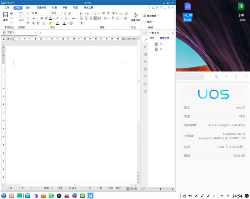250x199 pixels.
Task: Toggle bold formatting
Action: pyautogui.click(x=57, y=18)
